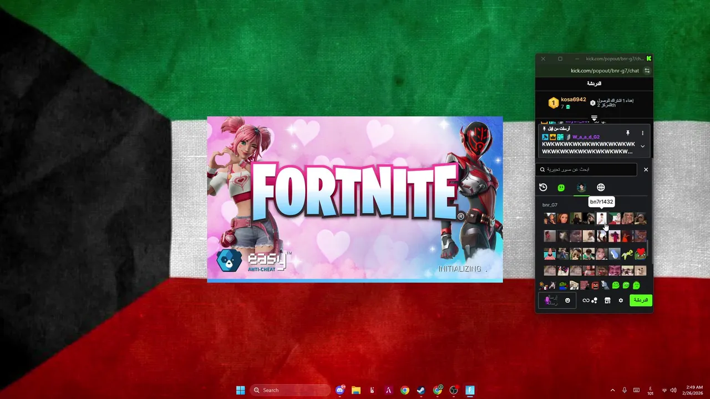
Task: Click username W_a_a_d_G2 in pinned message
Action: 586,137
